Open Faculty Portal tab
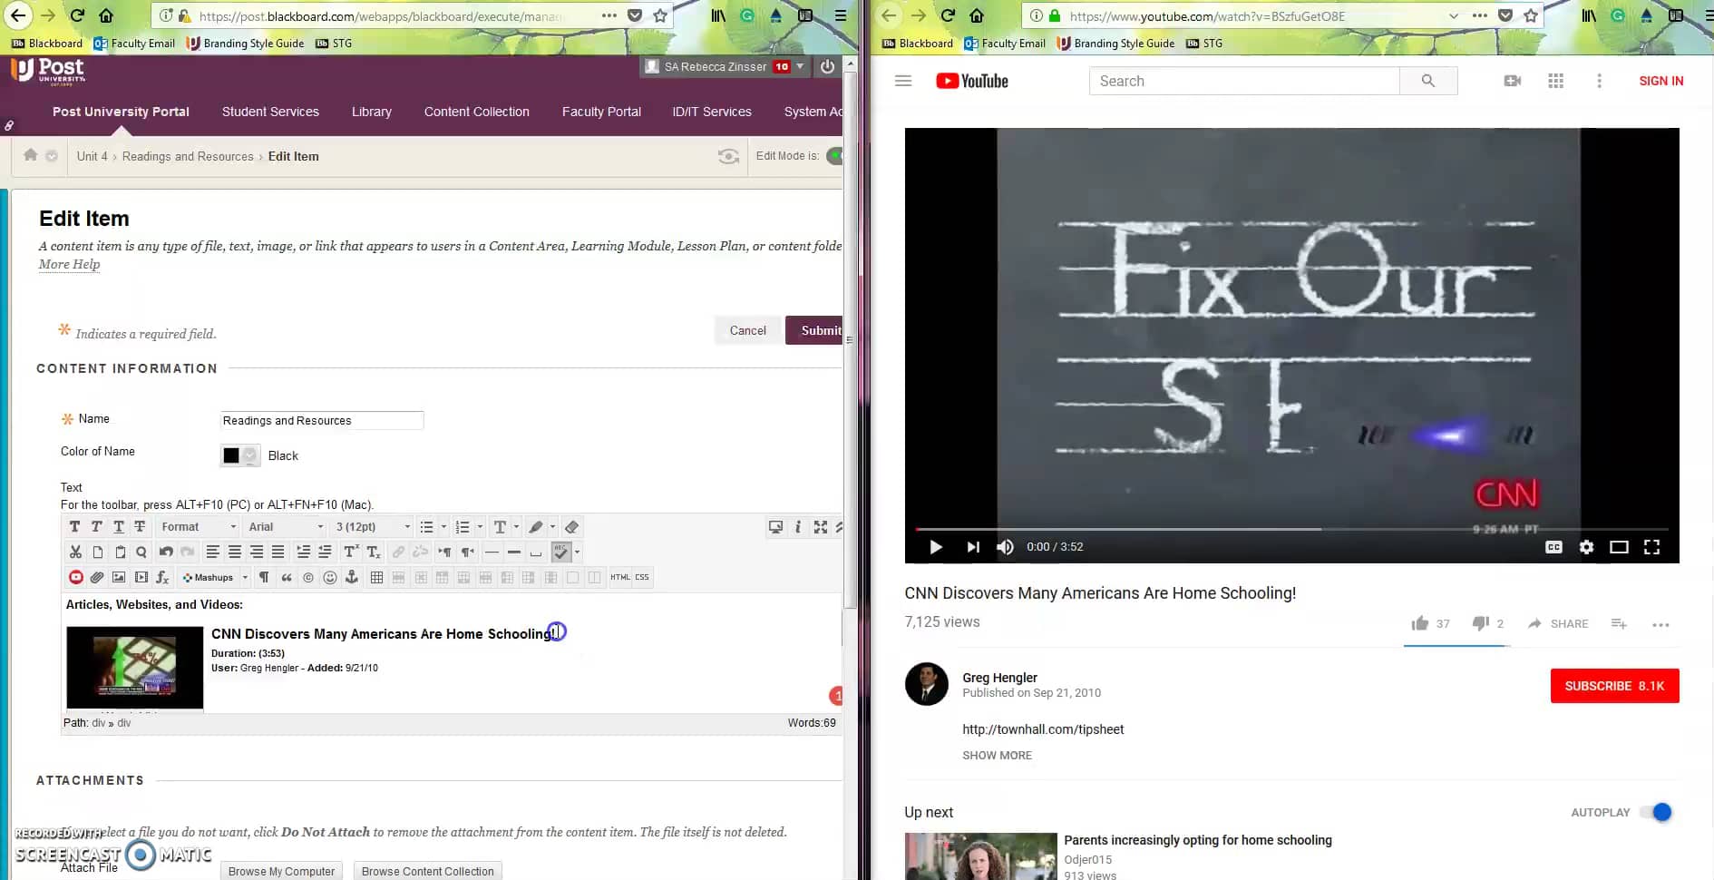The image size is (1714, 880). coord(601,112)
